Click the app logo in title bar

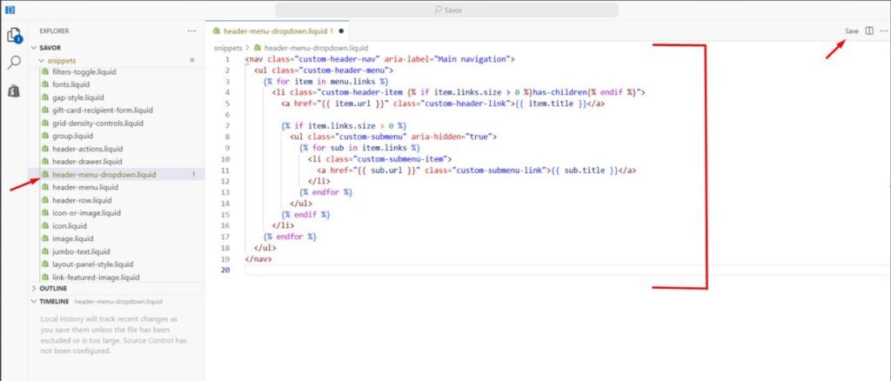pos(9,10)
